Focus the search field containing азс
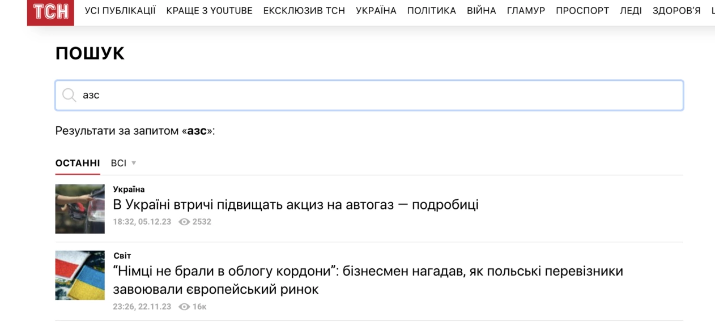The image size is (715, 322). pos(369,95)
